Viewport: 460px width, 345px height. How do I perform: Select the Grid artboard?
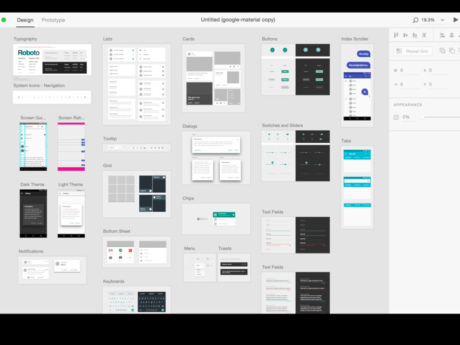pos(137,194)
